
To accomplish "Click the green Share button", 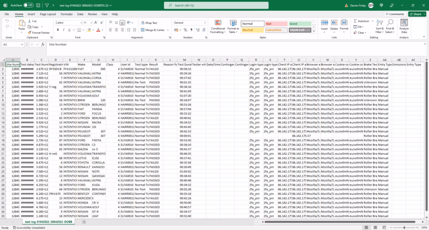I will tap(417, 14).
